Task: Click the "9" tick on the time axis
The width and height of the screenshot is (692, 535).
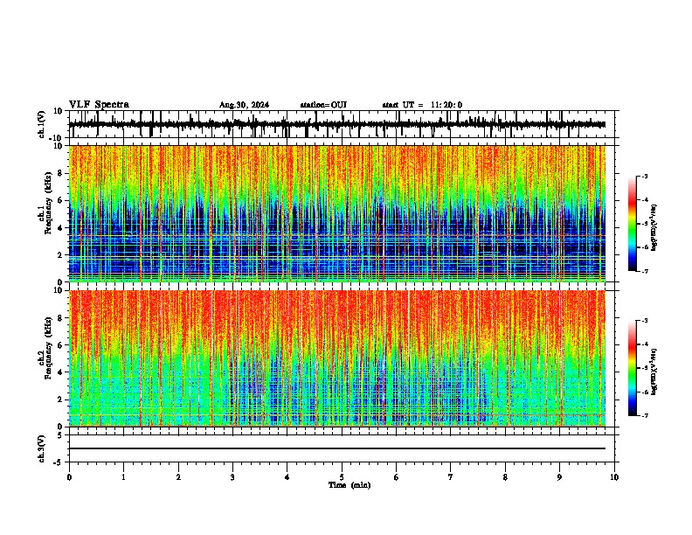Action: click(559, 477)
